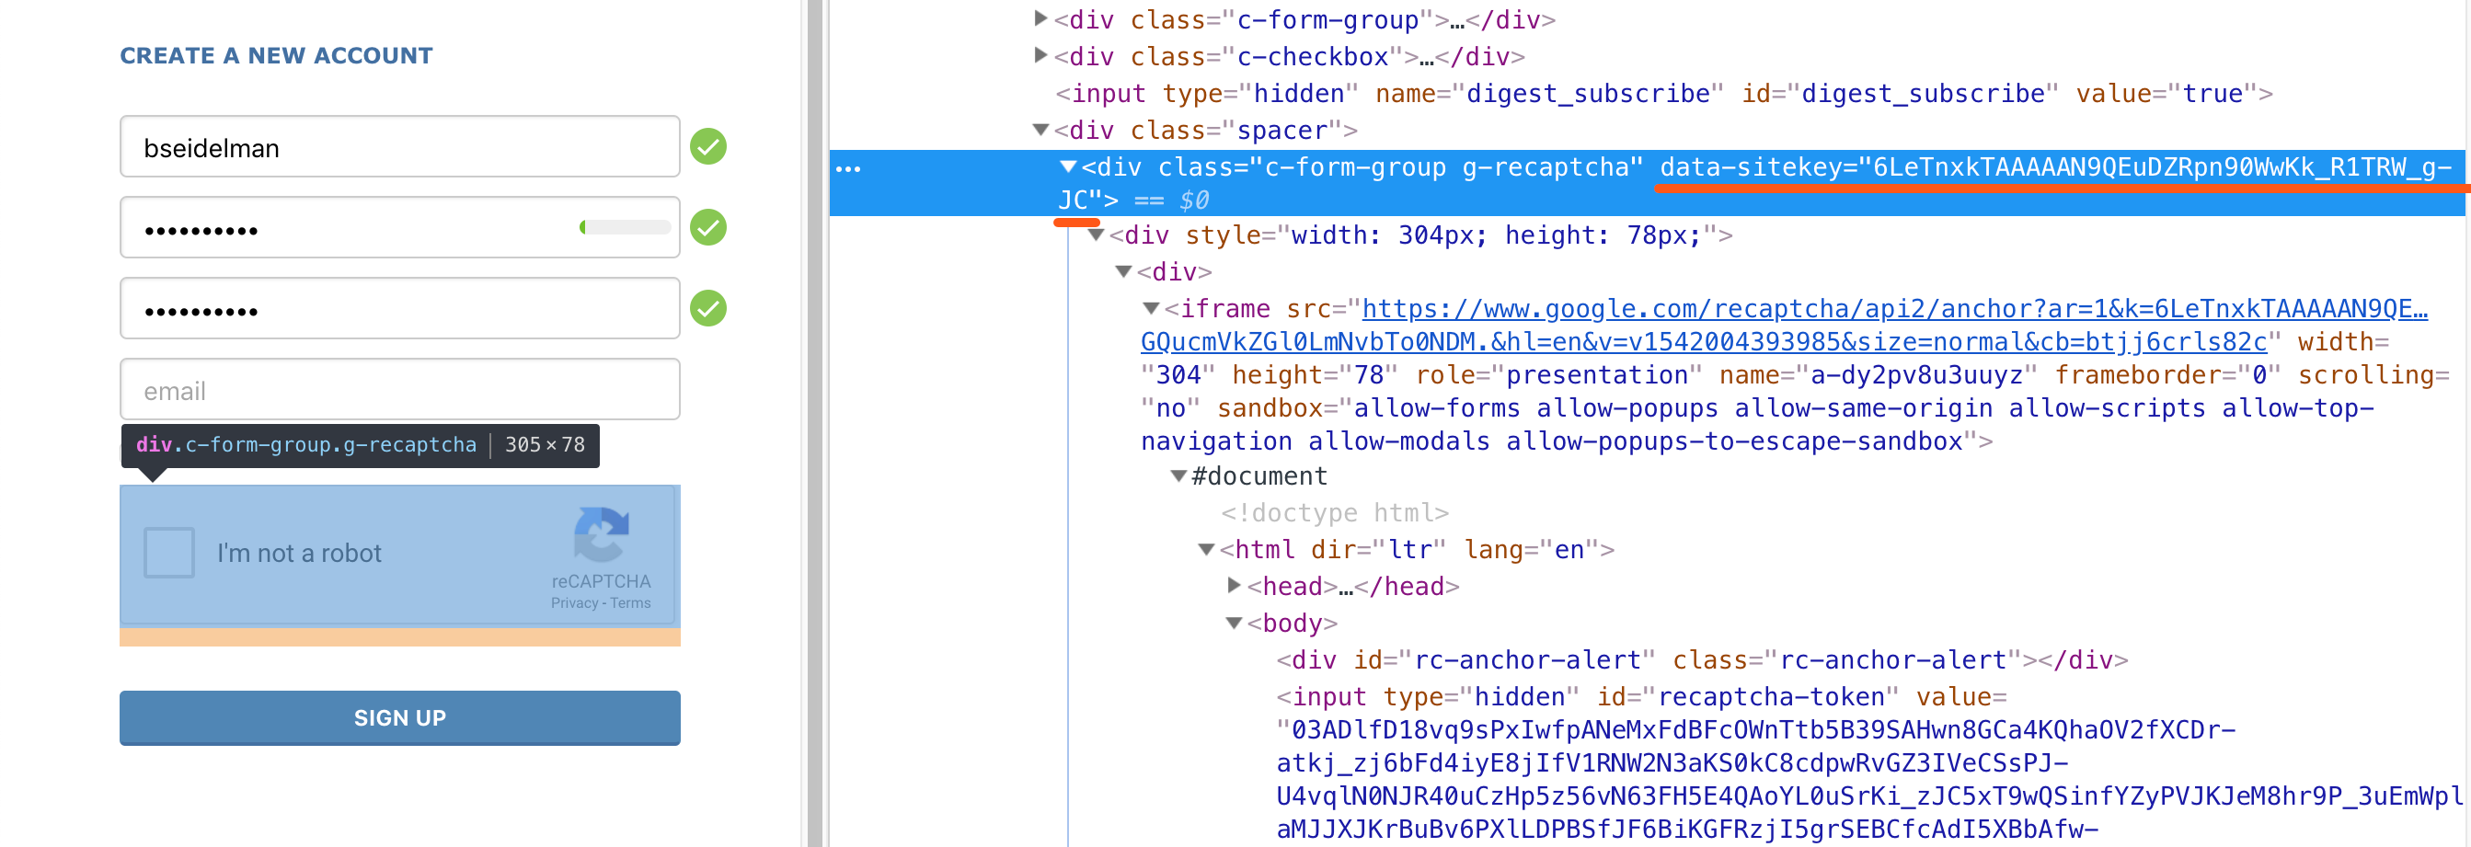This screenshot has width=2471, height=847.
Task: Collapse the iframe element node
Action: pyautogui.click(x=1150, y=308)
